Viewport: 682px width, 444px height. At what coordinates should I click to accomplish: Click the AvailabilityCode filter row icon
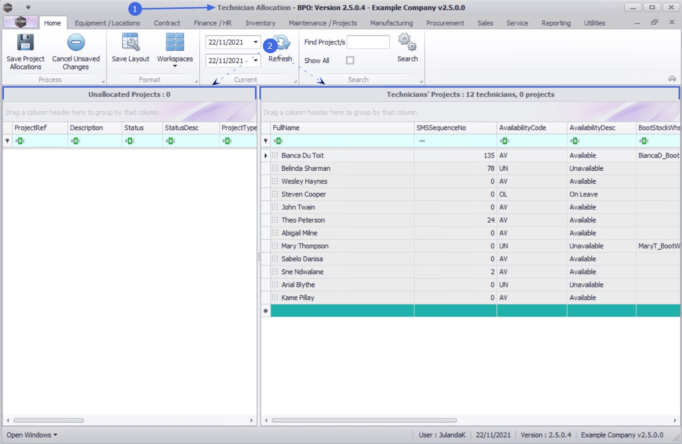click(504, 141)
